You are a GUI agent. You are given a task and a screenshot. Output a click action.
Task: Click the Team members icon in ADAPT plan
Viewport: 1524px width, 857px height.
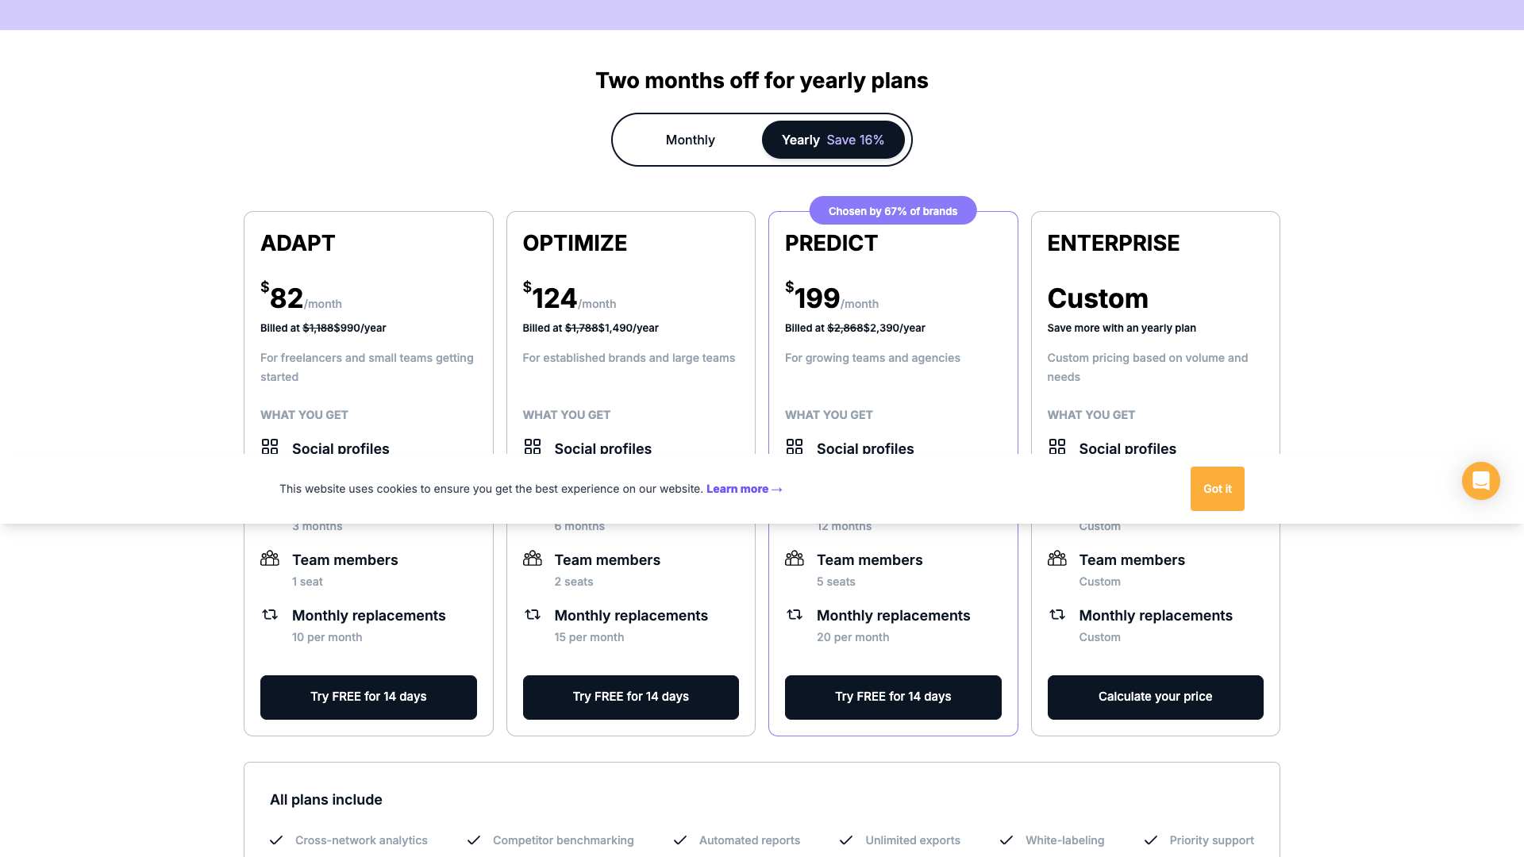[270, 558]
